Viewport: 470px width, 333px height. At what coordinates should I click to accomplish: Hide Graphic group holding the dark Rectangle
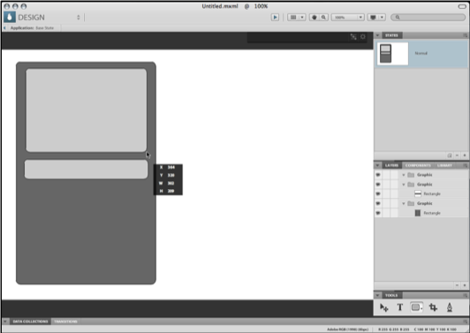coord(378,203)
